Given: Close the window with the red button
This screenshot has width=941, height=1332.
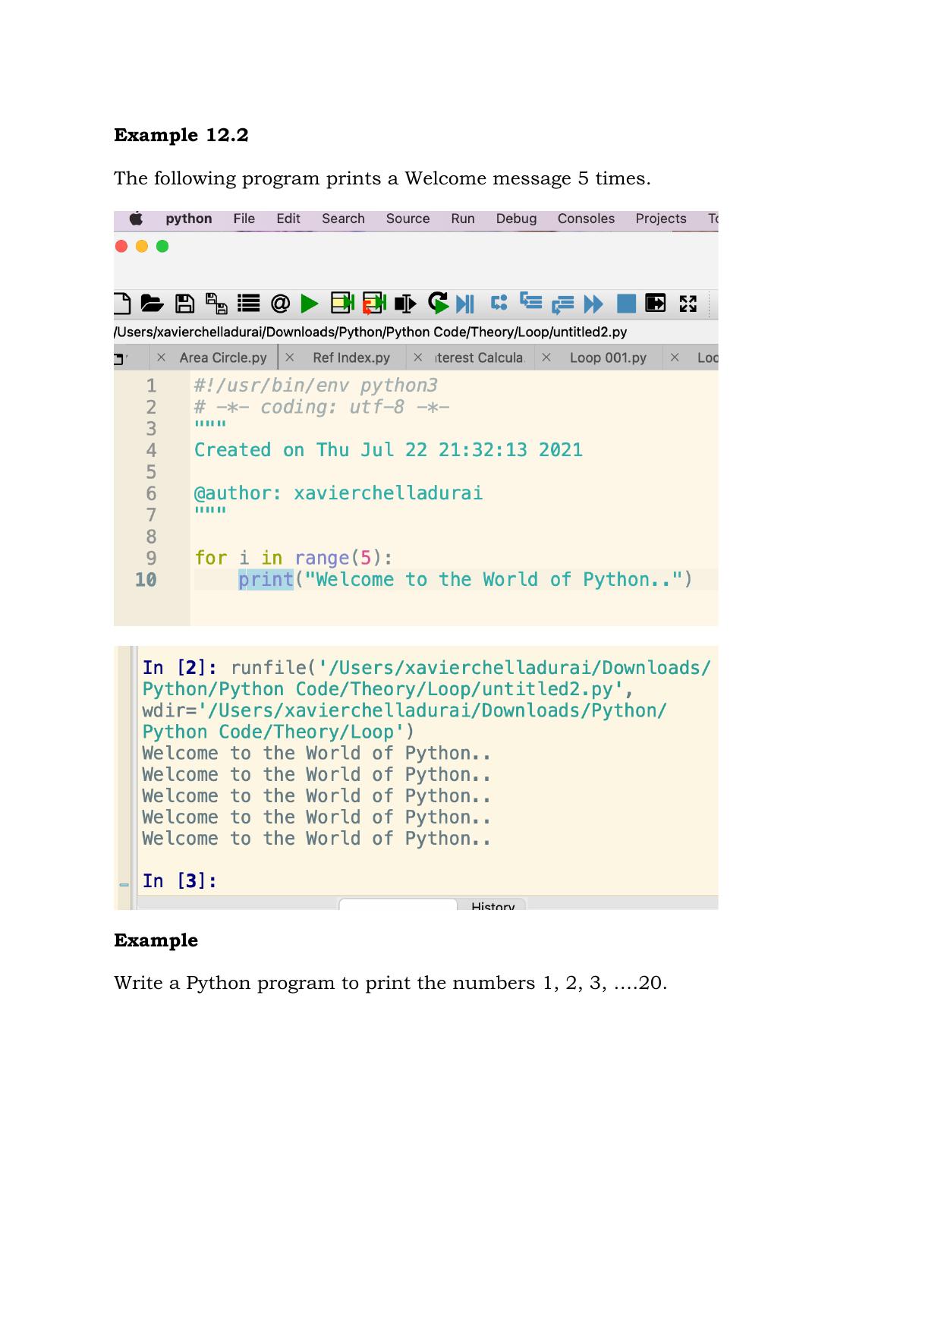Looking at the screenshot, I should click(x=121, y=246).
